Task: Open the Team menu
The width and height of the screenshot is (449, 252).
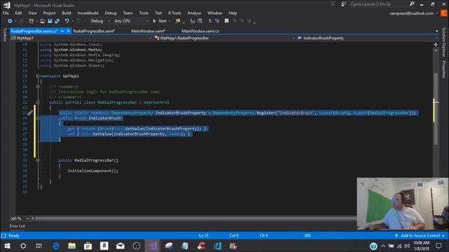Action: pyautogui.click(x=128, y=13)
